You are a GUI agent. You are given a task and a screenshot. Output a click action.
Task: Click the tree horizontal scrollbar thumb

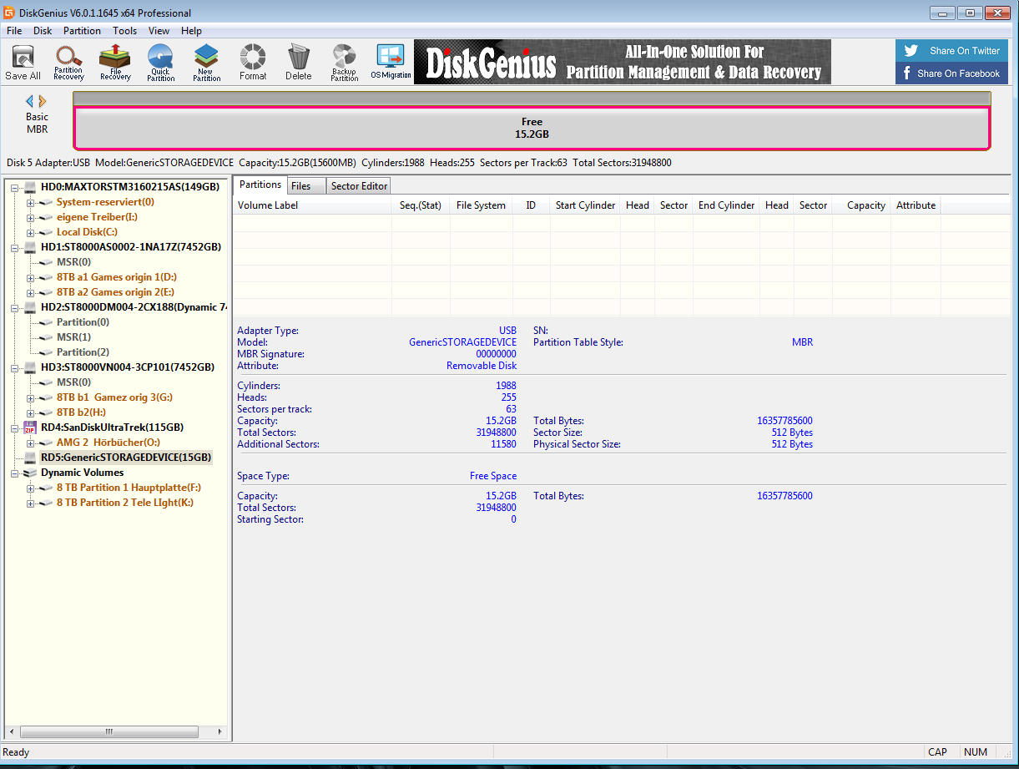point(108,731)
